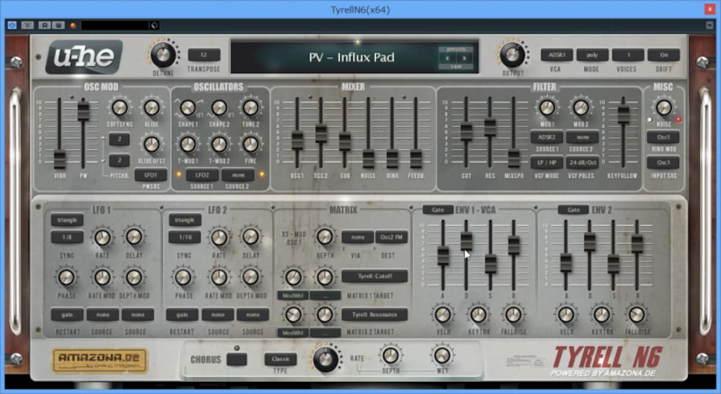Click icon at right end of host preset field
Viewport: 721px width, 394px height.
154,25
